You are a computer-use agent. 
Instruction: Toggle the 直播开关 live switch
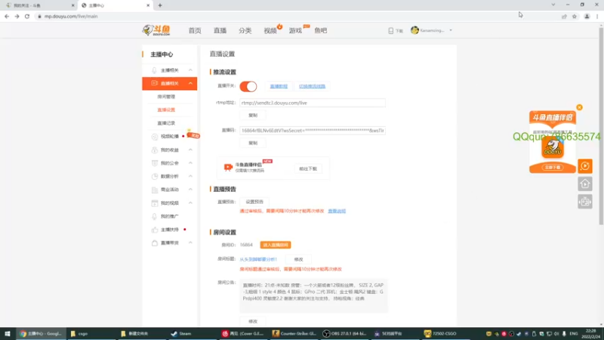click(x=248, y=86)
